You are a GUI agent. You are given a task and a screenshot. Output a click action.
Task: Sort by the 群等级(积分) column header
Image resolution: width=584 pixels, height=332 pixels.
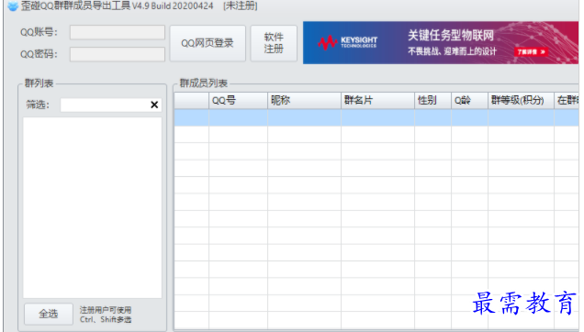pyautogui.click(x=521, y=101)
